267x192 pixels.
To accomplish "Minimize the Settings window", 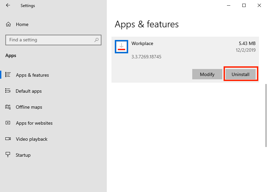I will click(x=229, y=5).
